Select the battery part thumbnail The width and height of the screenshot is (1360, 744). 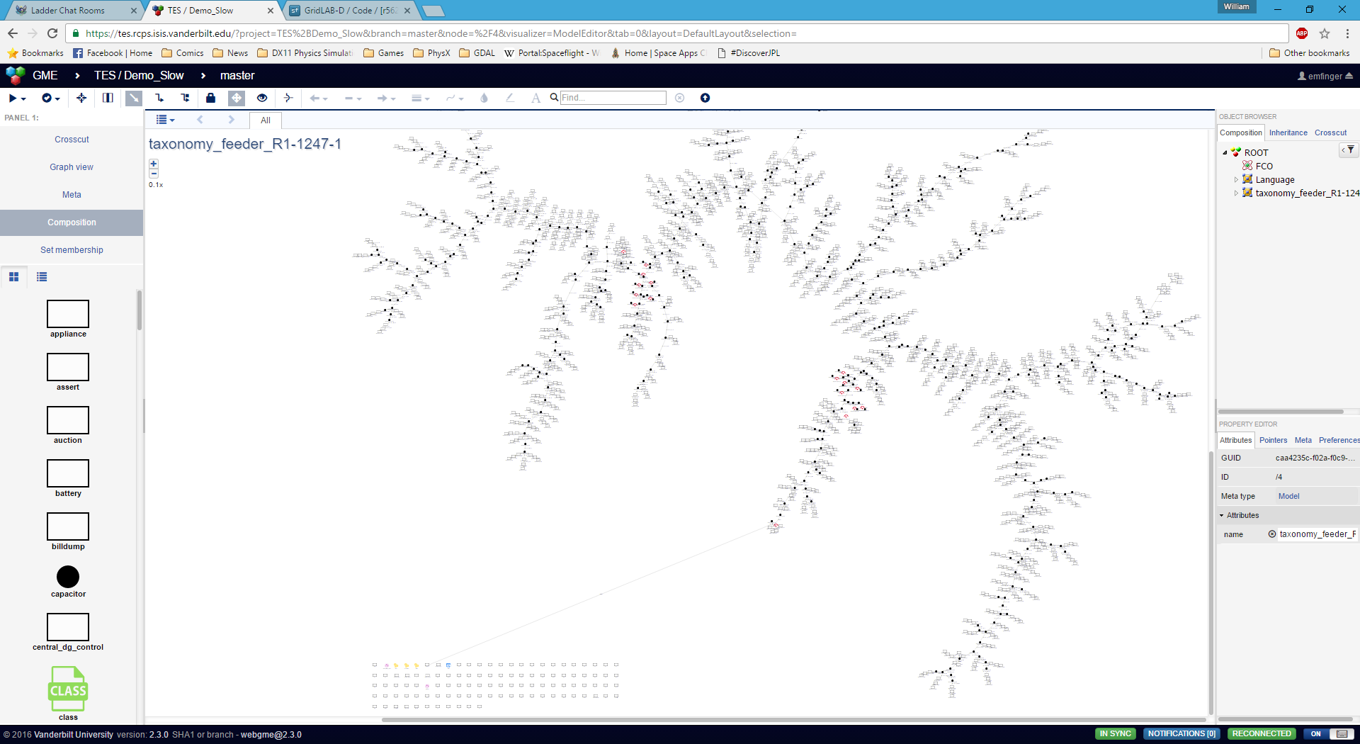68,473
